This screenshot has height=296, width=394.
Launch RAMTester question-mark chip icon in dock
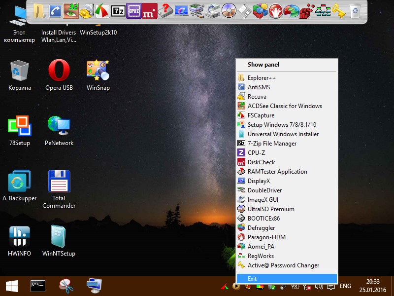coord(165,11)
